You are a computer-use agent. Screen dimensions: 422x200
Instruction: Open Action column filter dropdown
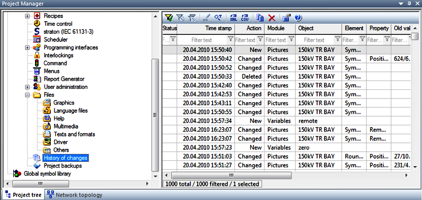click(x=260, y=39)
